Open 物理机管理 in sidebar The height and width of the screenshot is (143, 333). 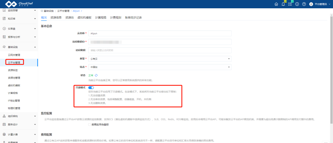tap(14, 108)
